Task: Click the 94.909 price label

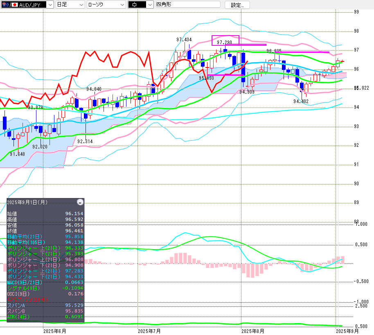Action: tap(247, 92)
